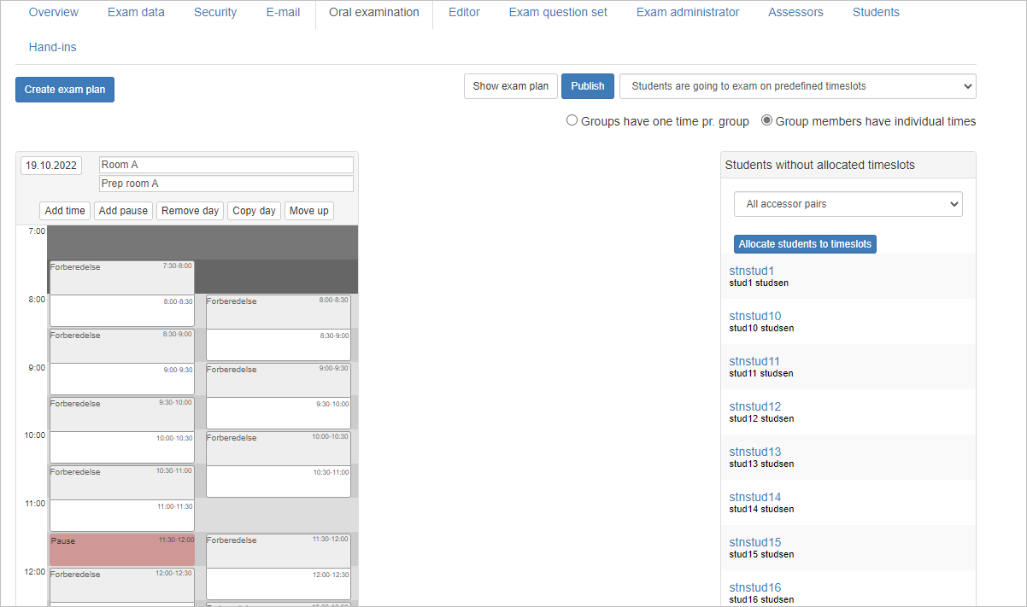Select the empty 9:30-10:00 timeslot

[279, 413]
